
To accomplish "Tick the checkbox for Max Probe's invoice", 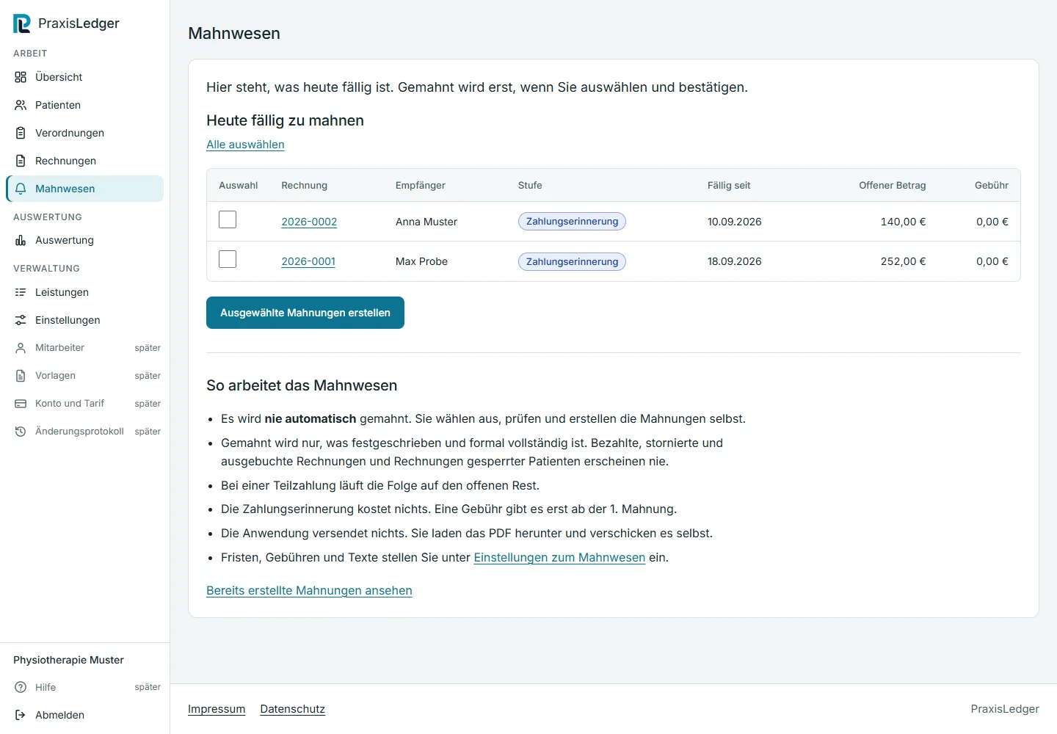I will click(228, 259).
